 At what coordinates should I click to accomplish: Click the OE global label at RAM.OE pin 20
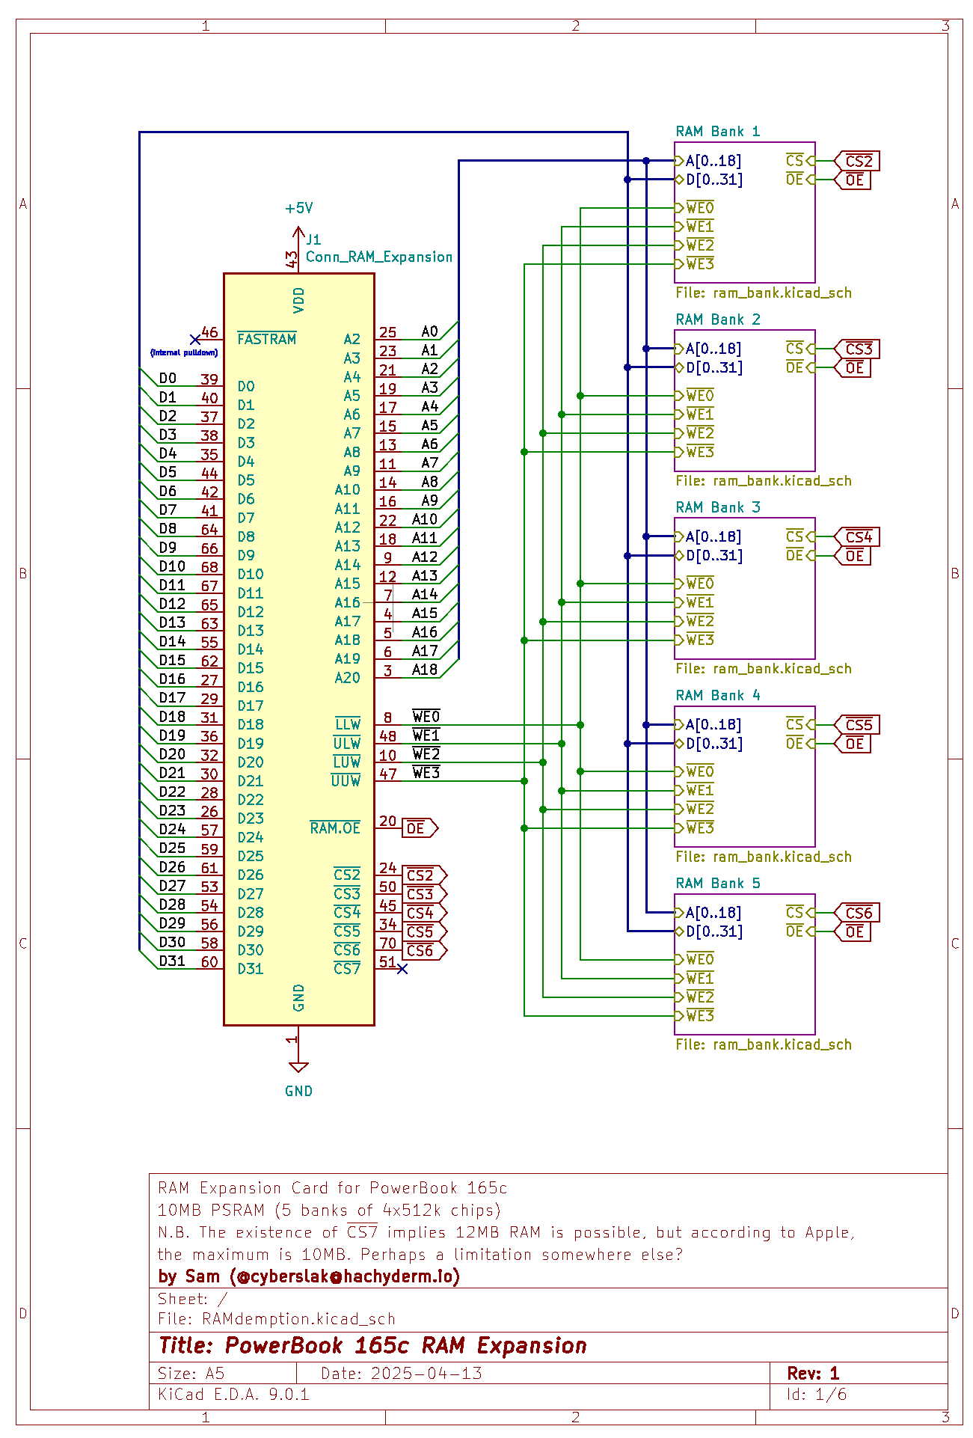419,828
